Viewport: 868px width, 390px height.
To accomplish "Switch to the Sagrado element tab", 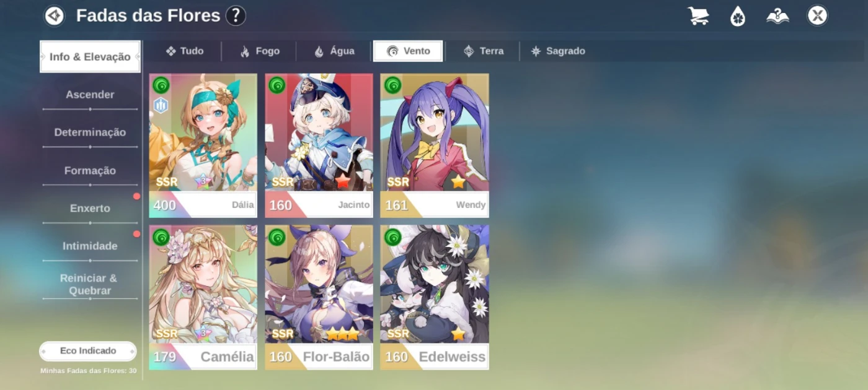I will tap(558, 51).
